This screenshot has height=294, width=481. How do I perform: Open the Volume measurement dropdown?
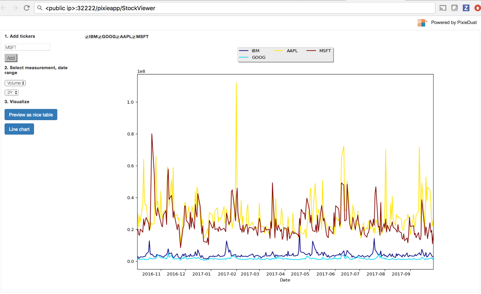15,83
